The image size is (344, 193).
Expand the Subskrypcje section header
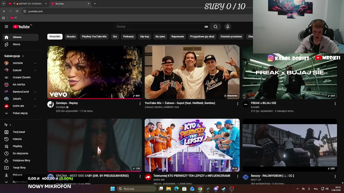pos(14,56)
